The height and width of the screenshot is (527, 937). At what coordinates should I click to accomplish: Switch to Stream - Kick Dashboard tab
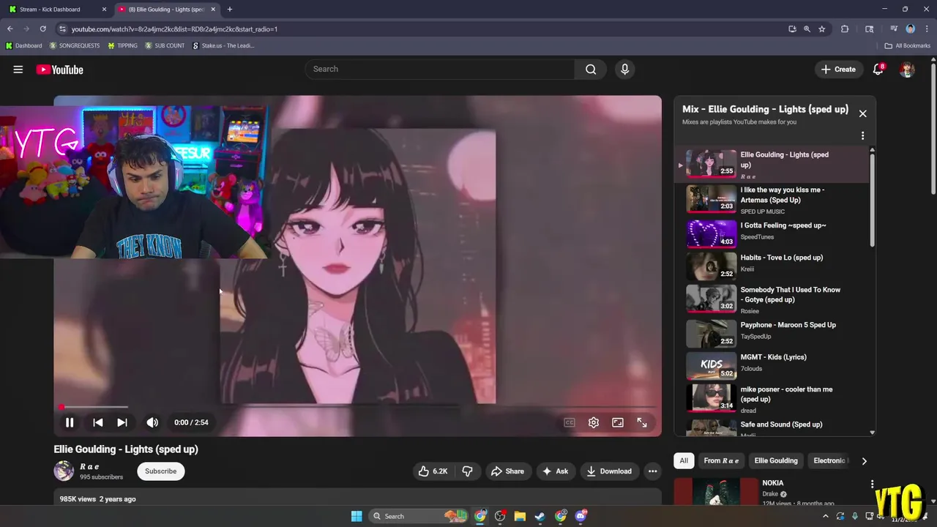56,10
